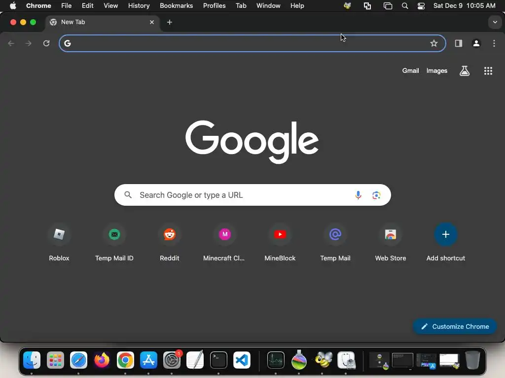Viewport: 505px width, 378px height.
Task: Open Search Labs flask icon
Action: tap(465, 71)
